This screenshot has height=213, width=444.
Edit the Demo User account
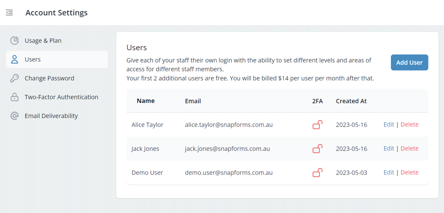[388, 172]
